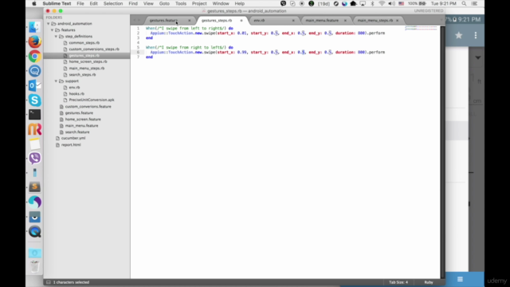Close the gestures.feature tab
This screenshot has width=510, height=287.
pyautogui.click(x=190, y=21)
